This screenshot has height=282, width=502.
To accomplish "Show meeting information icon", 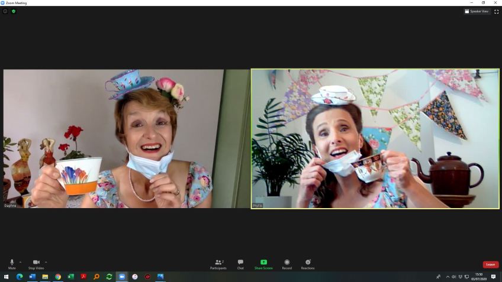I will tap(5, 11).
